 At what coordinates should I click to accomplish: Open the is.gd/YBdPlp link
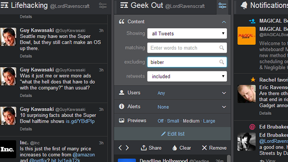point(80,121)
